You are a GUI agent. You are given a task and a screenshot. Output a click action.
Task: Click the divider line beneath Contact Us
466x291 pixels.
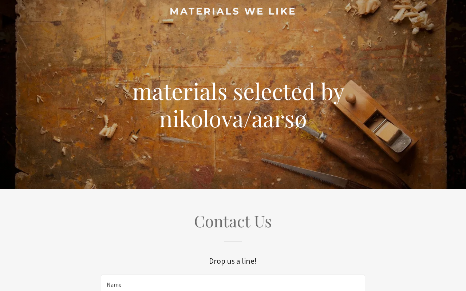point(233,241)
